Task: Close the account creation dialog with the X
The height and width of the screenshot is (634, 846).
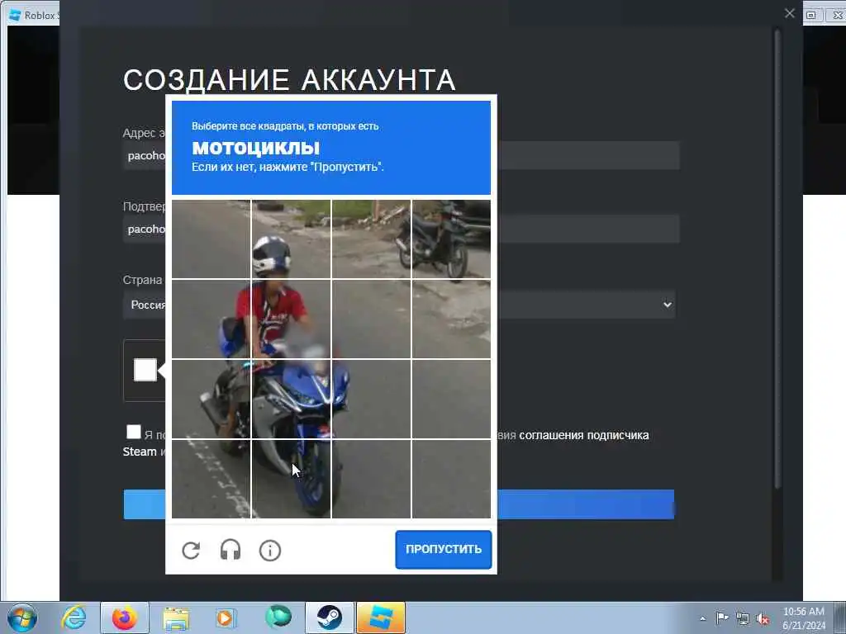Action: coord(789,13)
